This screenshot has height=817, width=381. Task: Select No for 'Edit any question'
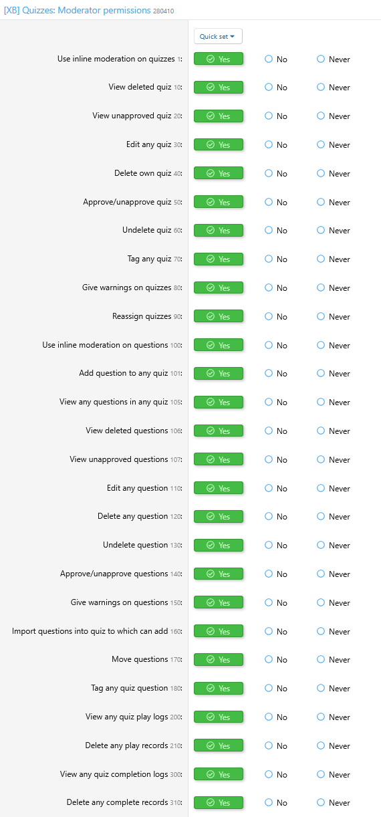(276, 488)
